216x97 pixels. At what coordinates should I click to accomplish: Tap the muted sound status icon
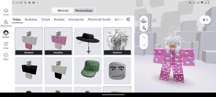point(190,3)
